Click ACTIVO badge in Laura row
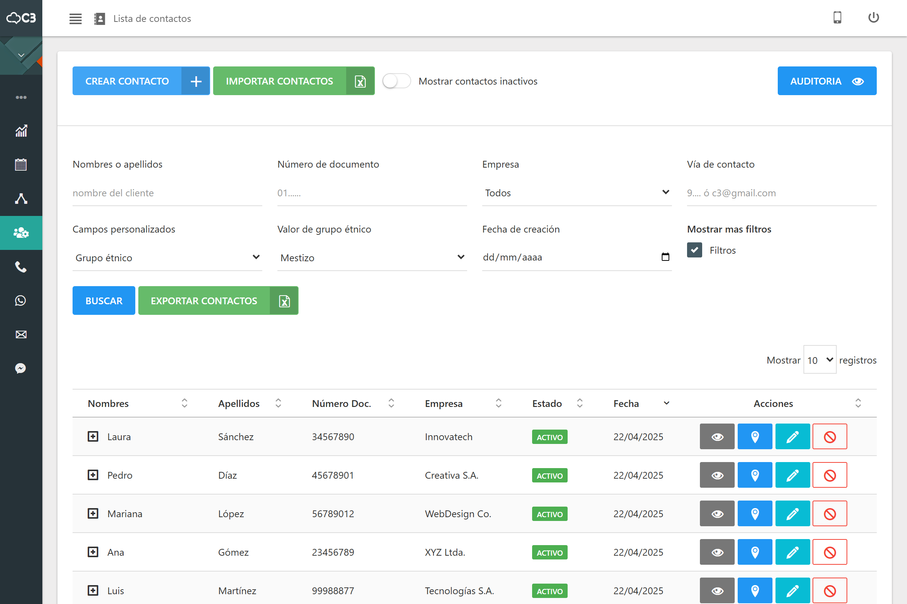This screenshot has height=604, width=907. (x=549, y=437)
